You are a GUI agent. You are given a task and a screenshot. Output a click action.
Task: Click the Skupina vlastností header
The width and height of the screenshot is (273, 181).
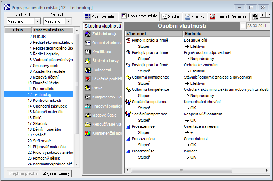click(x=103, y=26)
